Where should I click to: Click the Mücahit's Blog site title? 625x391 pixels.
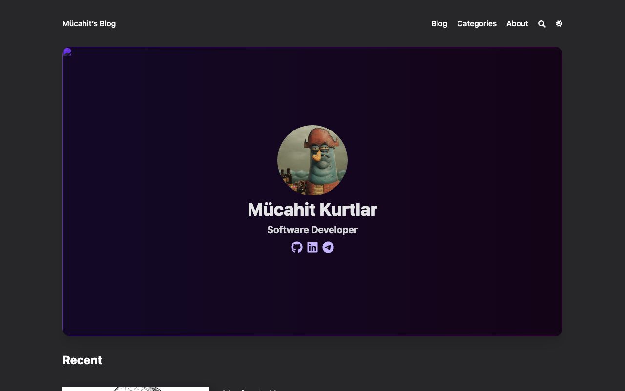[89, 23]
